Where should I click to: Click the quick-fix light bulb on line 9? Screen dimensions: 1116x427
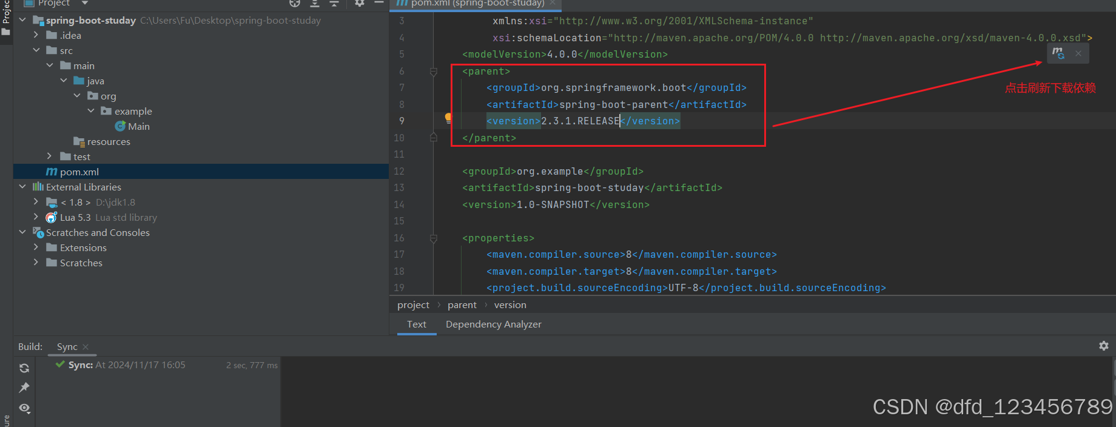(448, 118)
